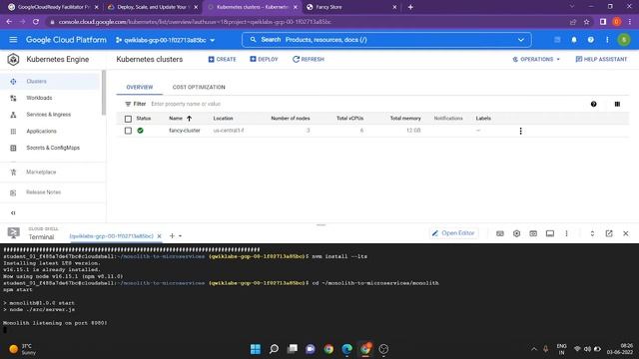Click the browser address bar
639x359 pixels.
coord(306,22)
